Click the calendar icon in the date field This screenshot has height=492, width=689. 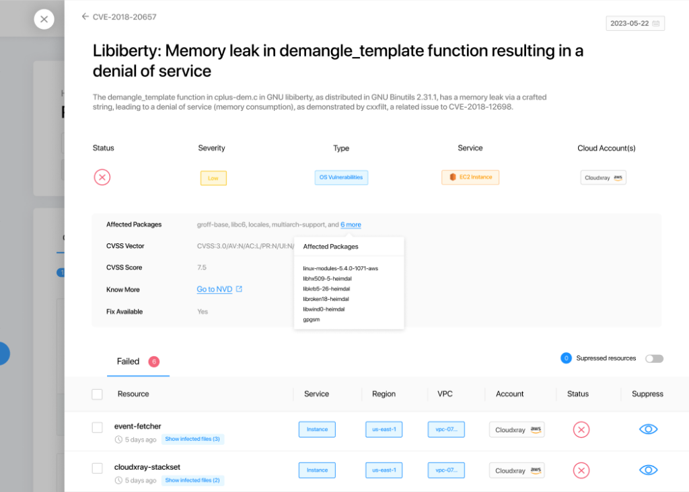click(x=656, y=24)
